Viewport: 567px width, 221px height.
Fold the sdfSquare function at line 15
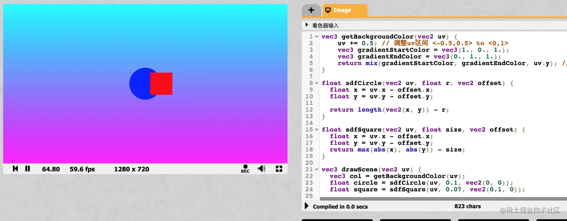tap(317, 130)
